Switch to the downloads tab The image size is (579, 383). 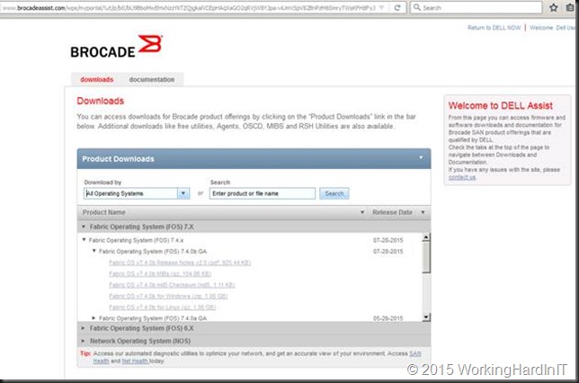[97, 79]
